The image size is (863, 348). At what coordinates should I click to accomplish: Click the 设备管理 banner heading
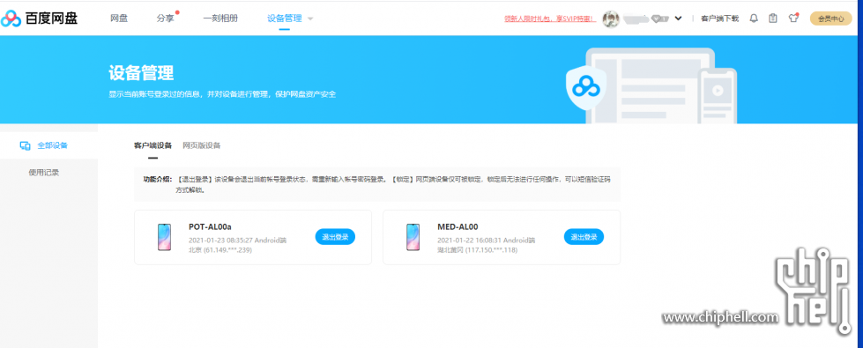141,72
